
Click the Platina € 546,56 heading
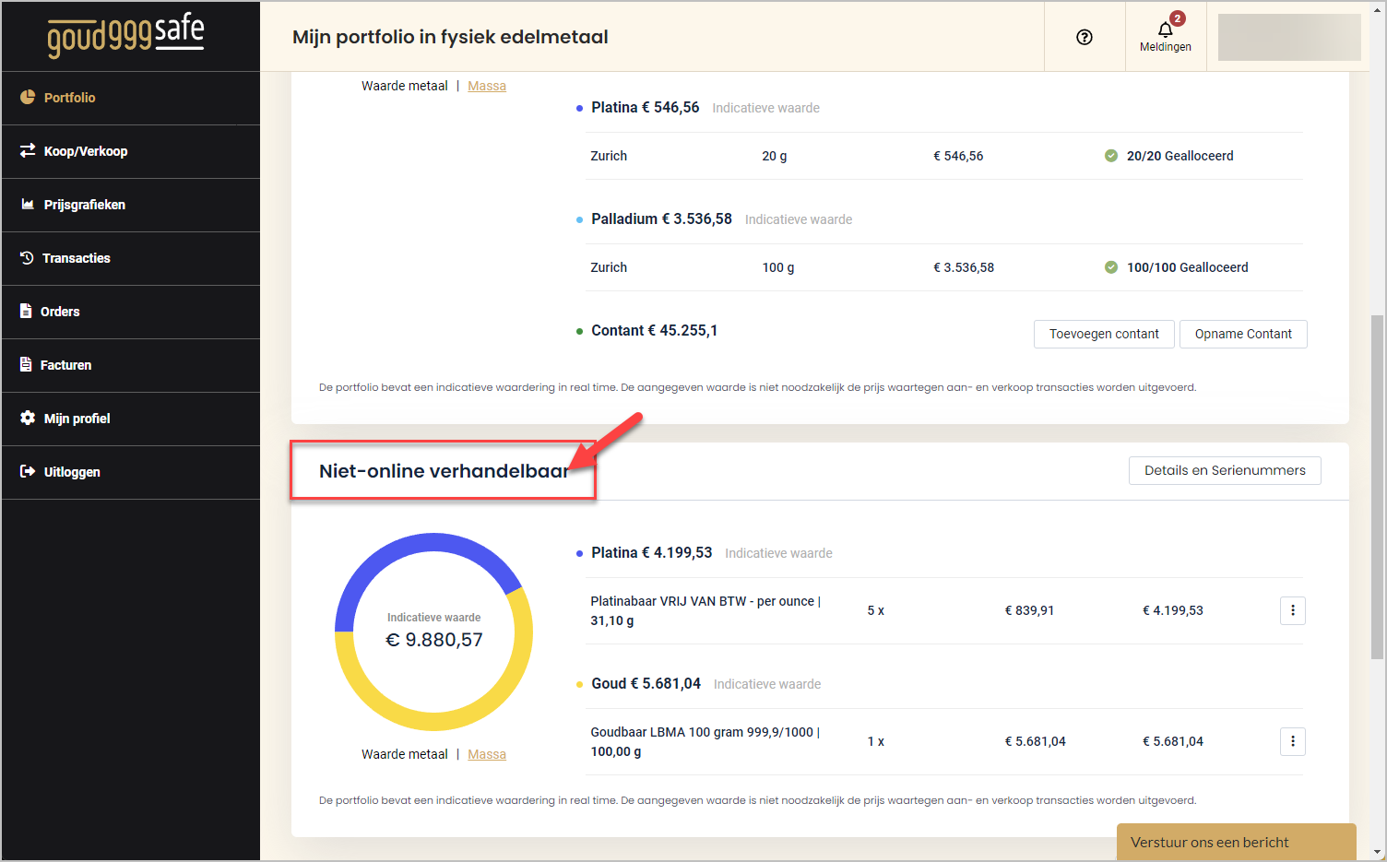(646, 108)
